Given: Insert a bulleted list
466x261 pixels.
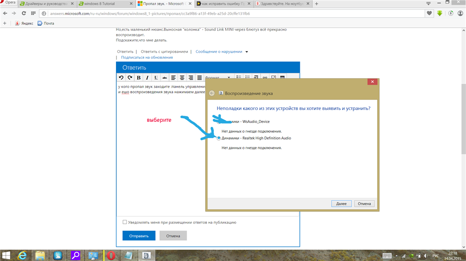Looking at the screenshot, I should (238, 77).
